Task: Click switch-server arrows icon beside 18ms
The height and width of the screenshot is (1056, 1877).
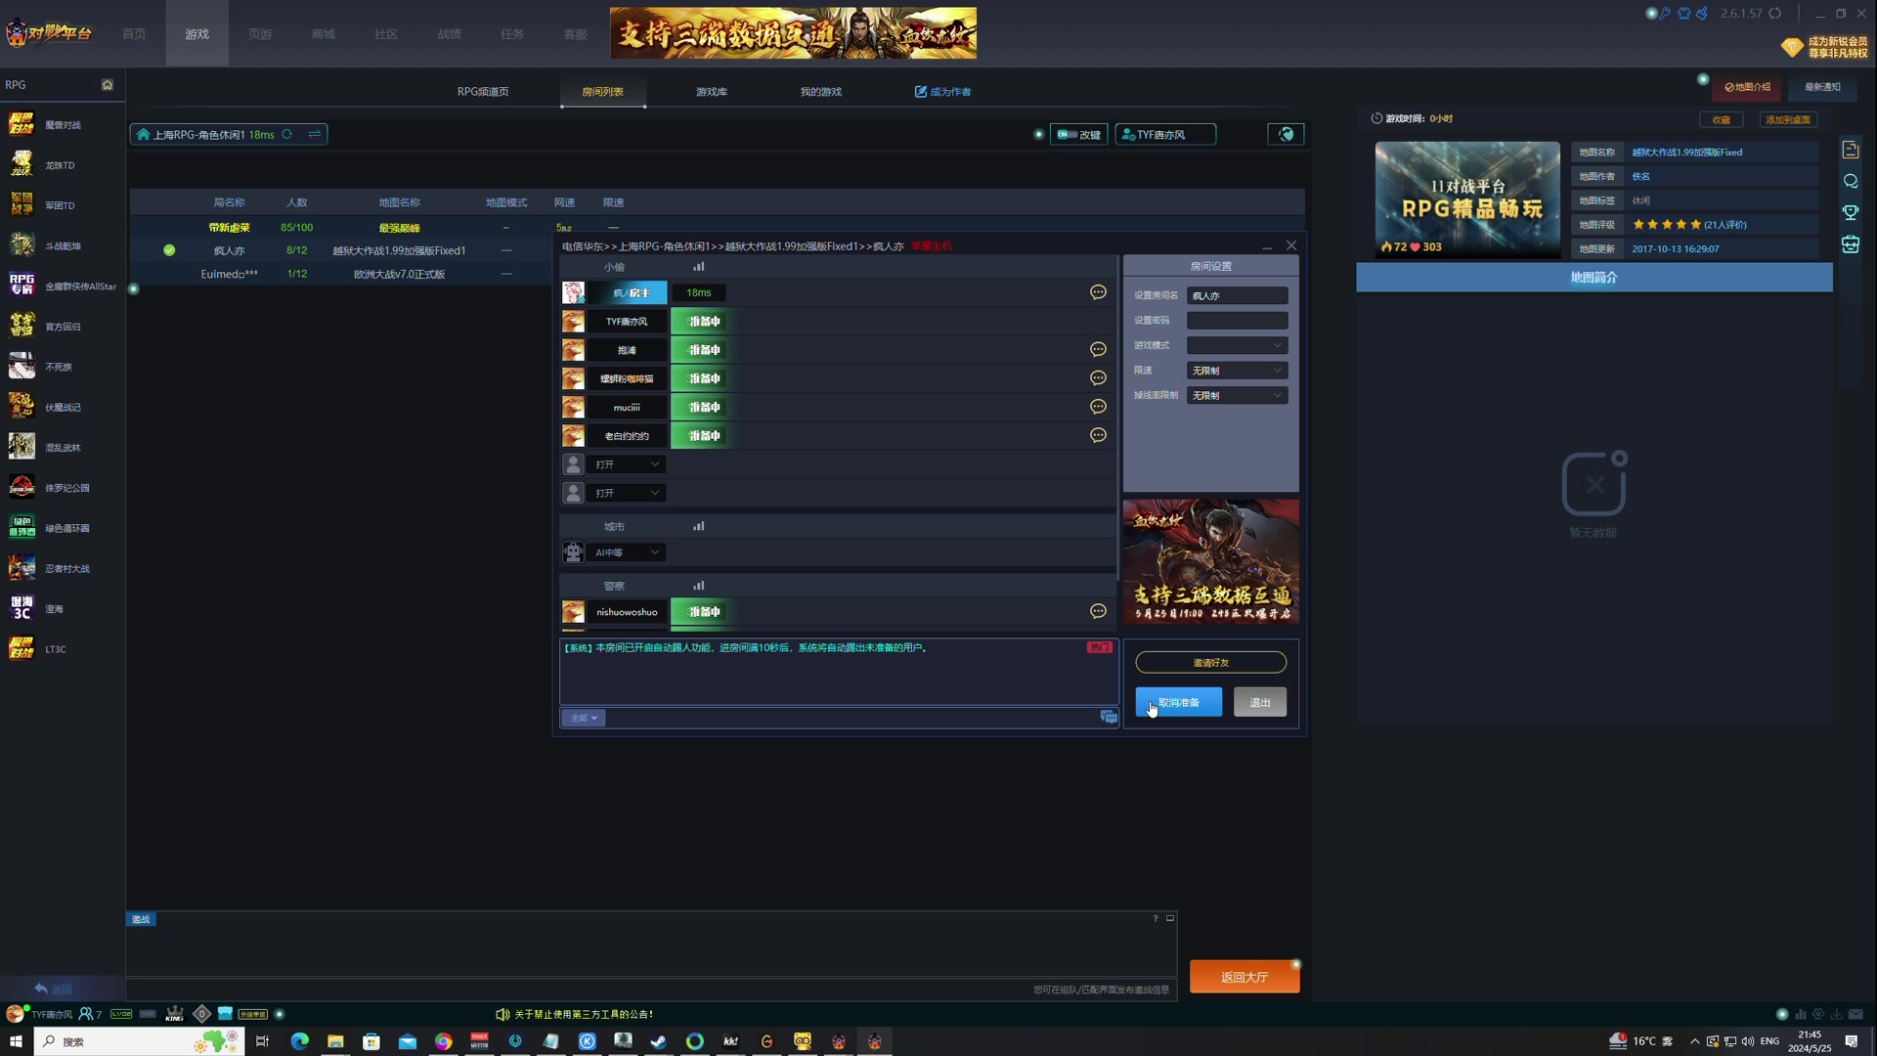Action: click(315, 135)
